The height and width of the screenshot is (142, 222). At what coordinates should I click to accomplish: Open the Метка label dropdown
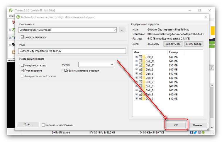[112, 64]
